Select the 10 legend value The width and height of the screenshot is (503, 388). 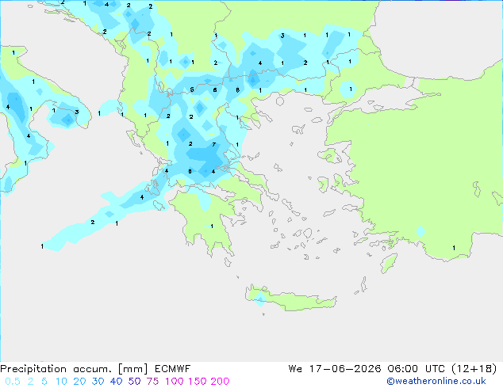pos(61,382)
